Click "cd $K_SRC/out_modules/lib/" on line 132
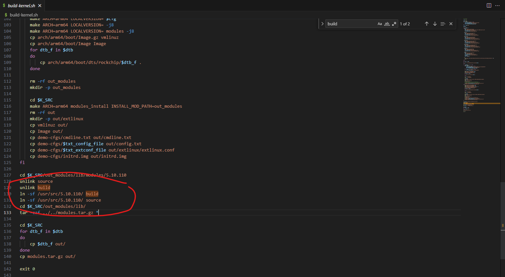Screen dimensions: 505x277 [x=53, y=206]
